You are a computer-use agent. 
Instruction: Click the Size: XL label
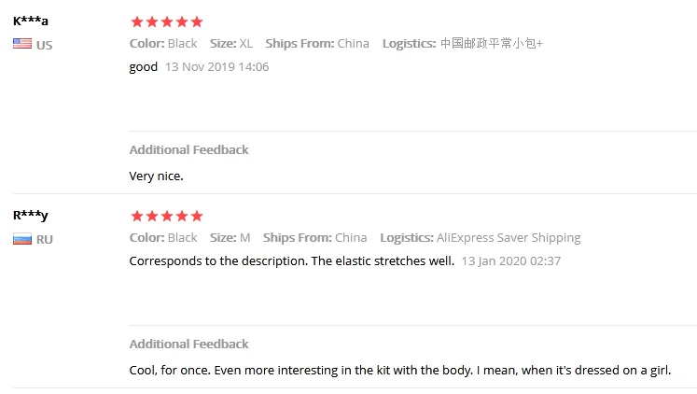click(x=231, y=44)
